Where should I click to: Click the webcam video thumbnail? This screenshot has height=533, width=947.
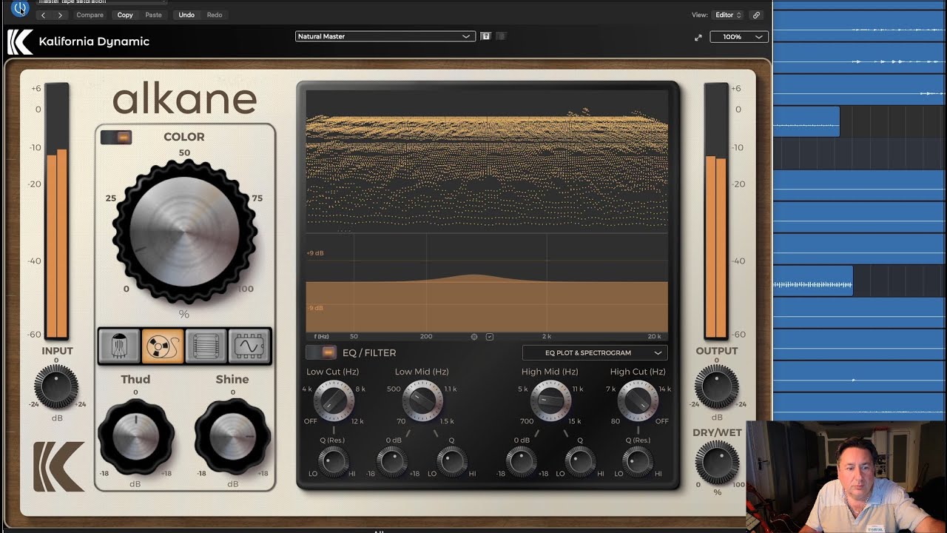(x=846, y=477)
